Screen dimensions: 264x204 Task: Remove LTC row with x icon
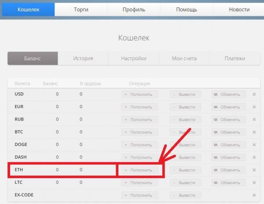pos(254,182)
